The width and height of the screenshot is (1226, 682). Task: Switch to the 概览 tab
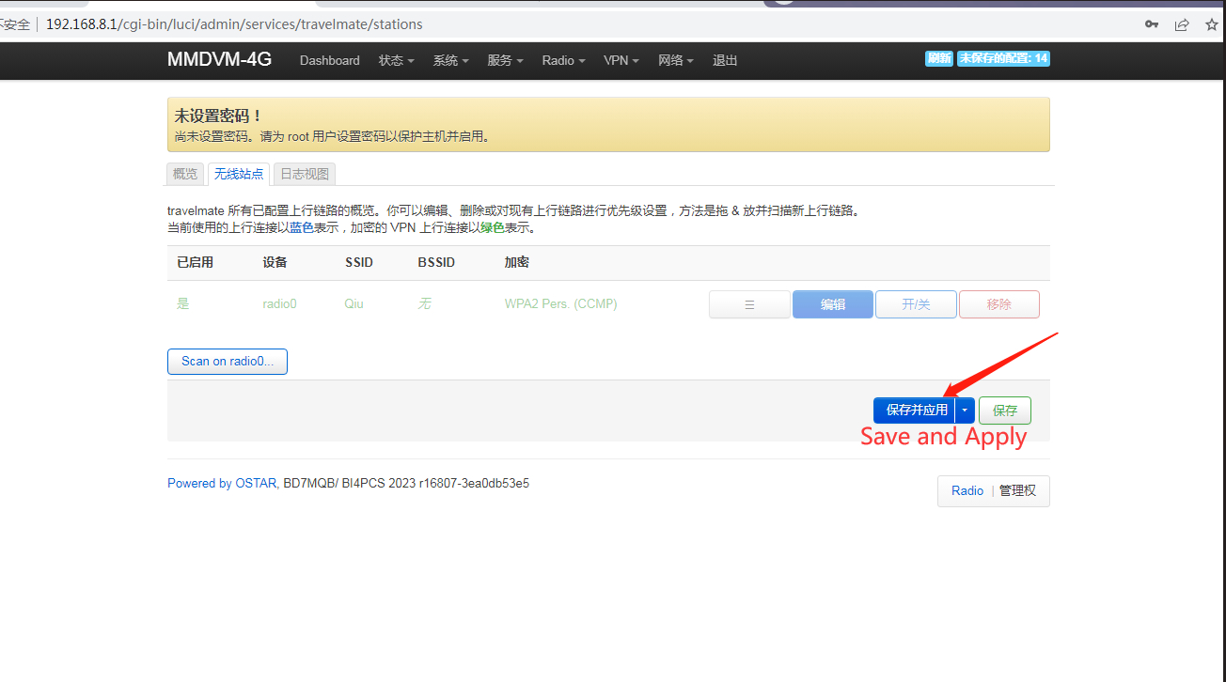pos(185,174)
